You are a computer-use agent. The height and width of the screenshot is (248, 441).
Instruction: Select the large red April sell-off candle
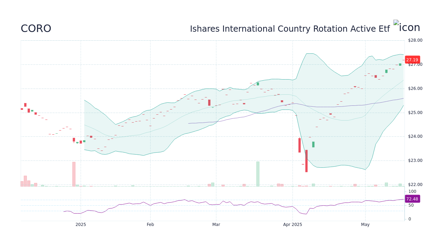pyautogui.click(x=306, y=161)
